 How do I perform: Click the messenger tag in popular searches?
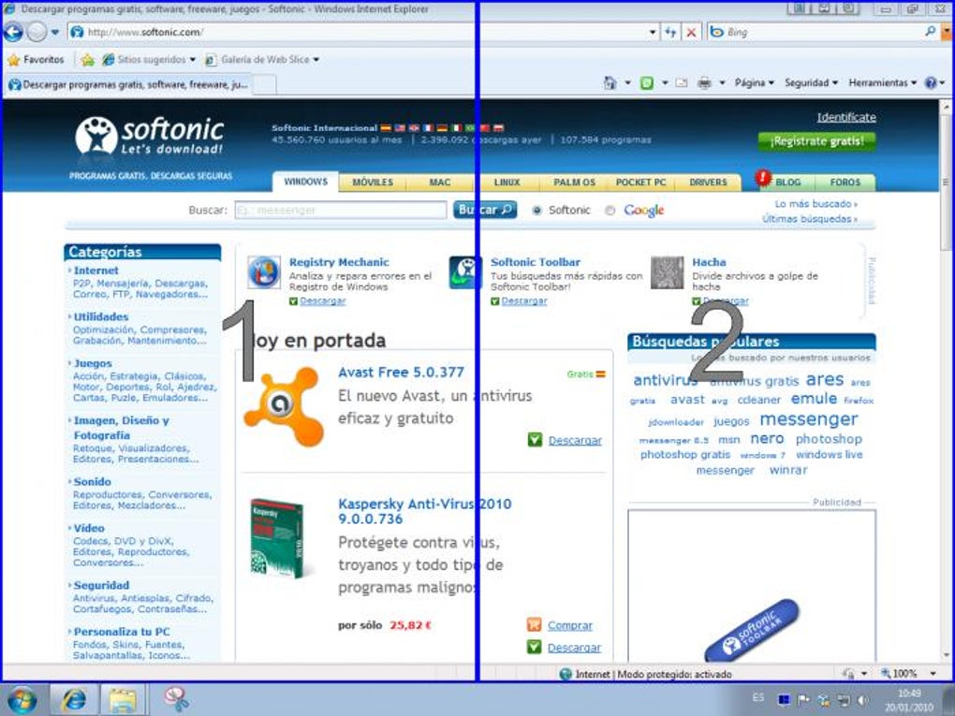point(808,419)
